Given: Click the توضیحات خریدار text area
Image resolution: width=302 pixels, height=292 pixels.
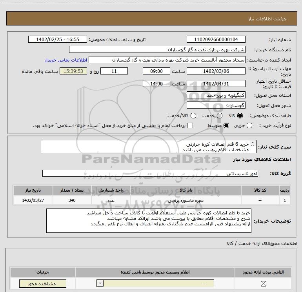Looking at the screenshot, I should (149, 221).
